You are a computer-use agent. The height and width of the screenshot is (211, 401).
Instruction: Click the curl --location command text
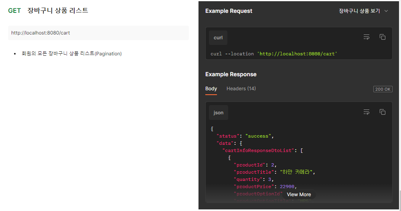click(232, 54)
